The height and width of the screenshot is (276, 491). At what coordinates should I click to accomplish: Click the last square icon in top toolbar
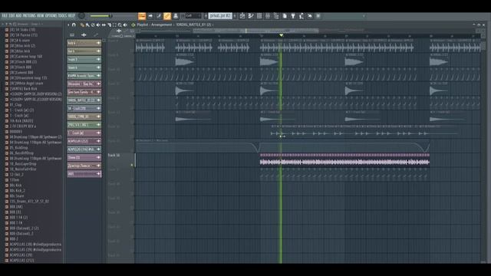click(318, 16)
